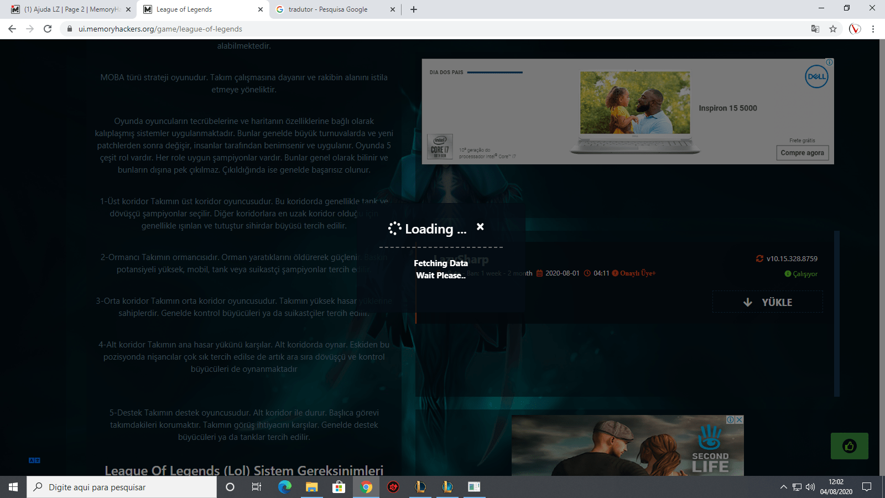Open Cortana from the taskbar

coord(230,487)
